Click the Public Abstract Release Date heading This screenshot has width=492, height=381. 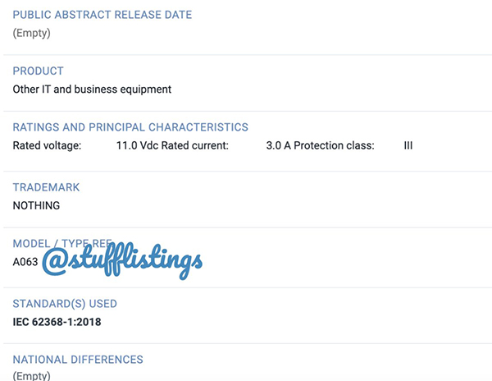102,15
